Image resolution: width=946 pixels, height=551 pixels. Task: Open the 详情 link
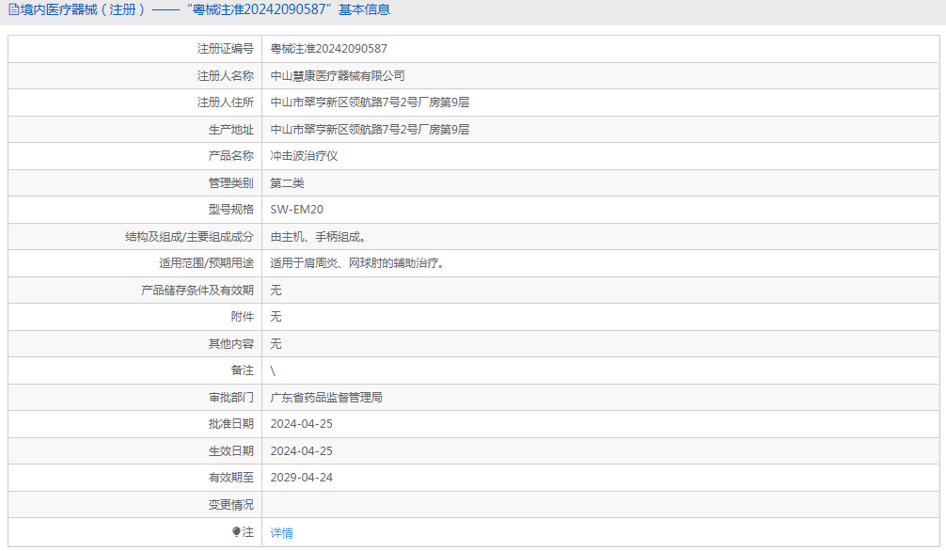(x=282, y=533)
